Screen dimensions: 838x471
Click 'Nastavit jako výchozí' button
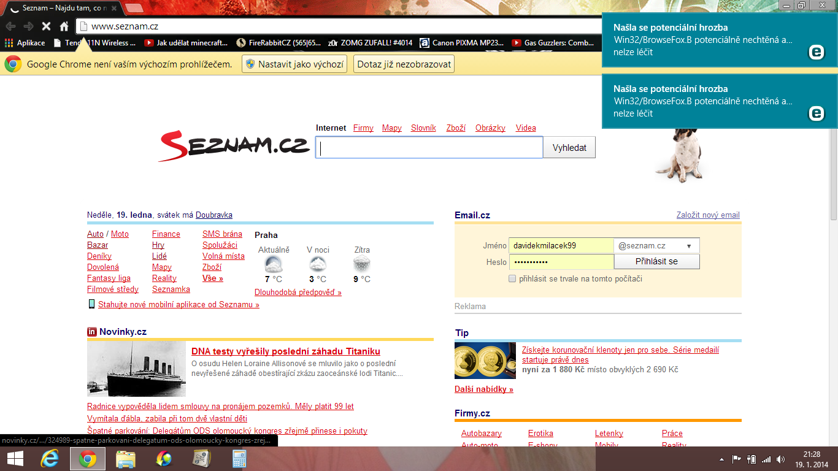click(x=294, y=64)
